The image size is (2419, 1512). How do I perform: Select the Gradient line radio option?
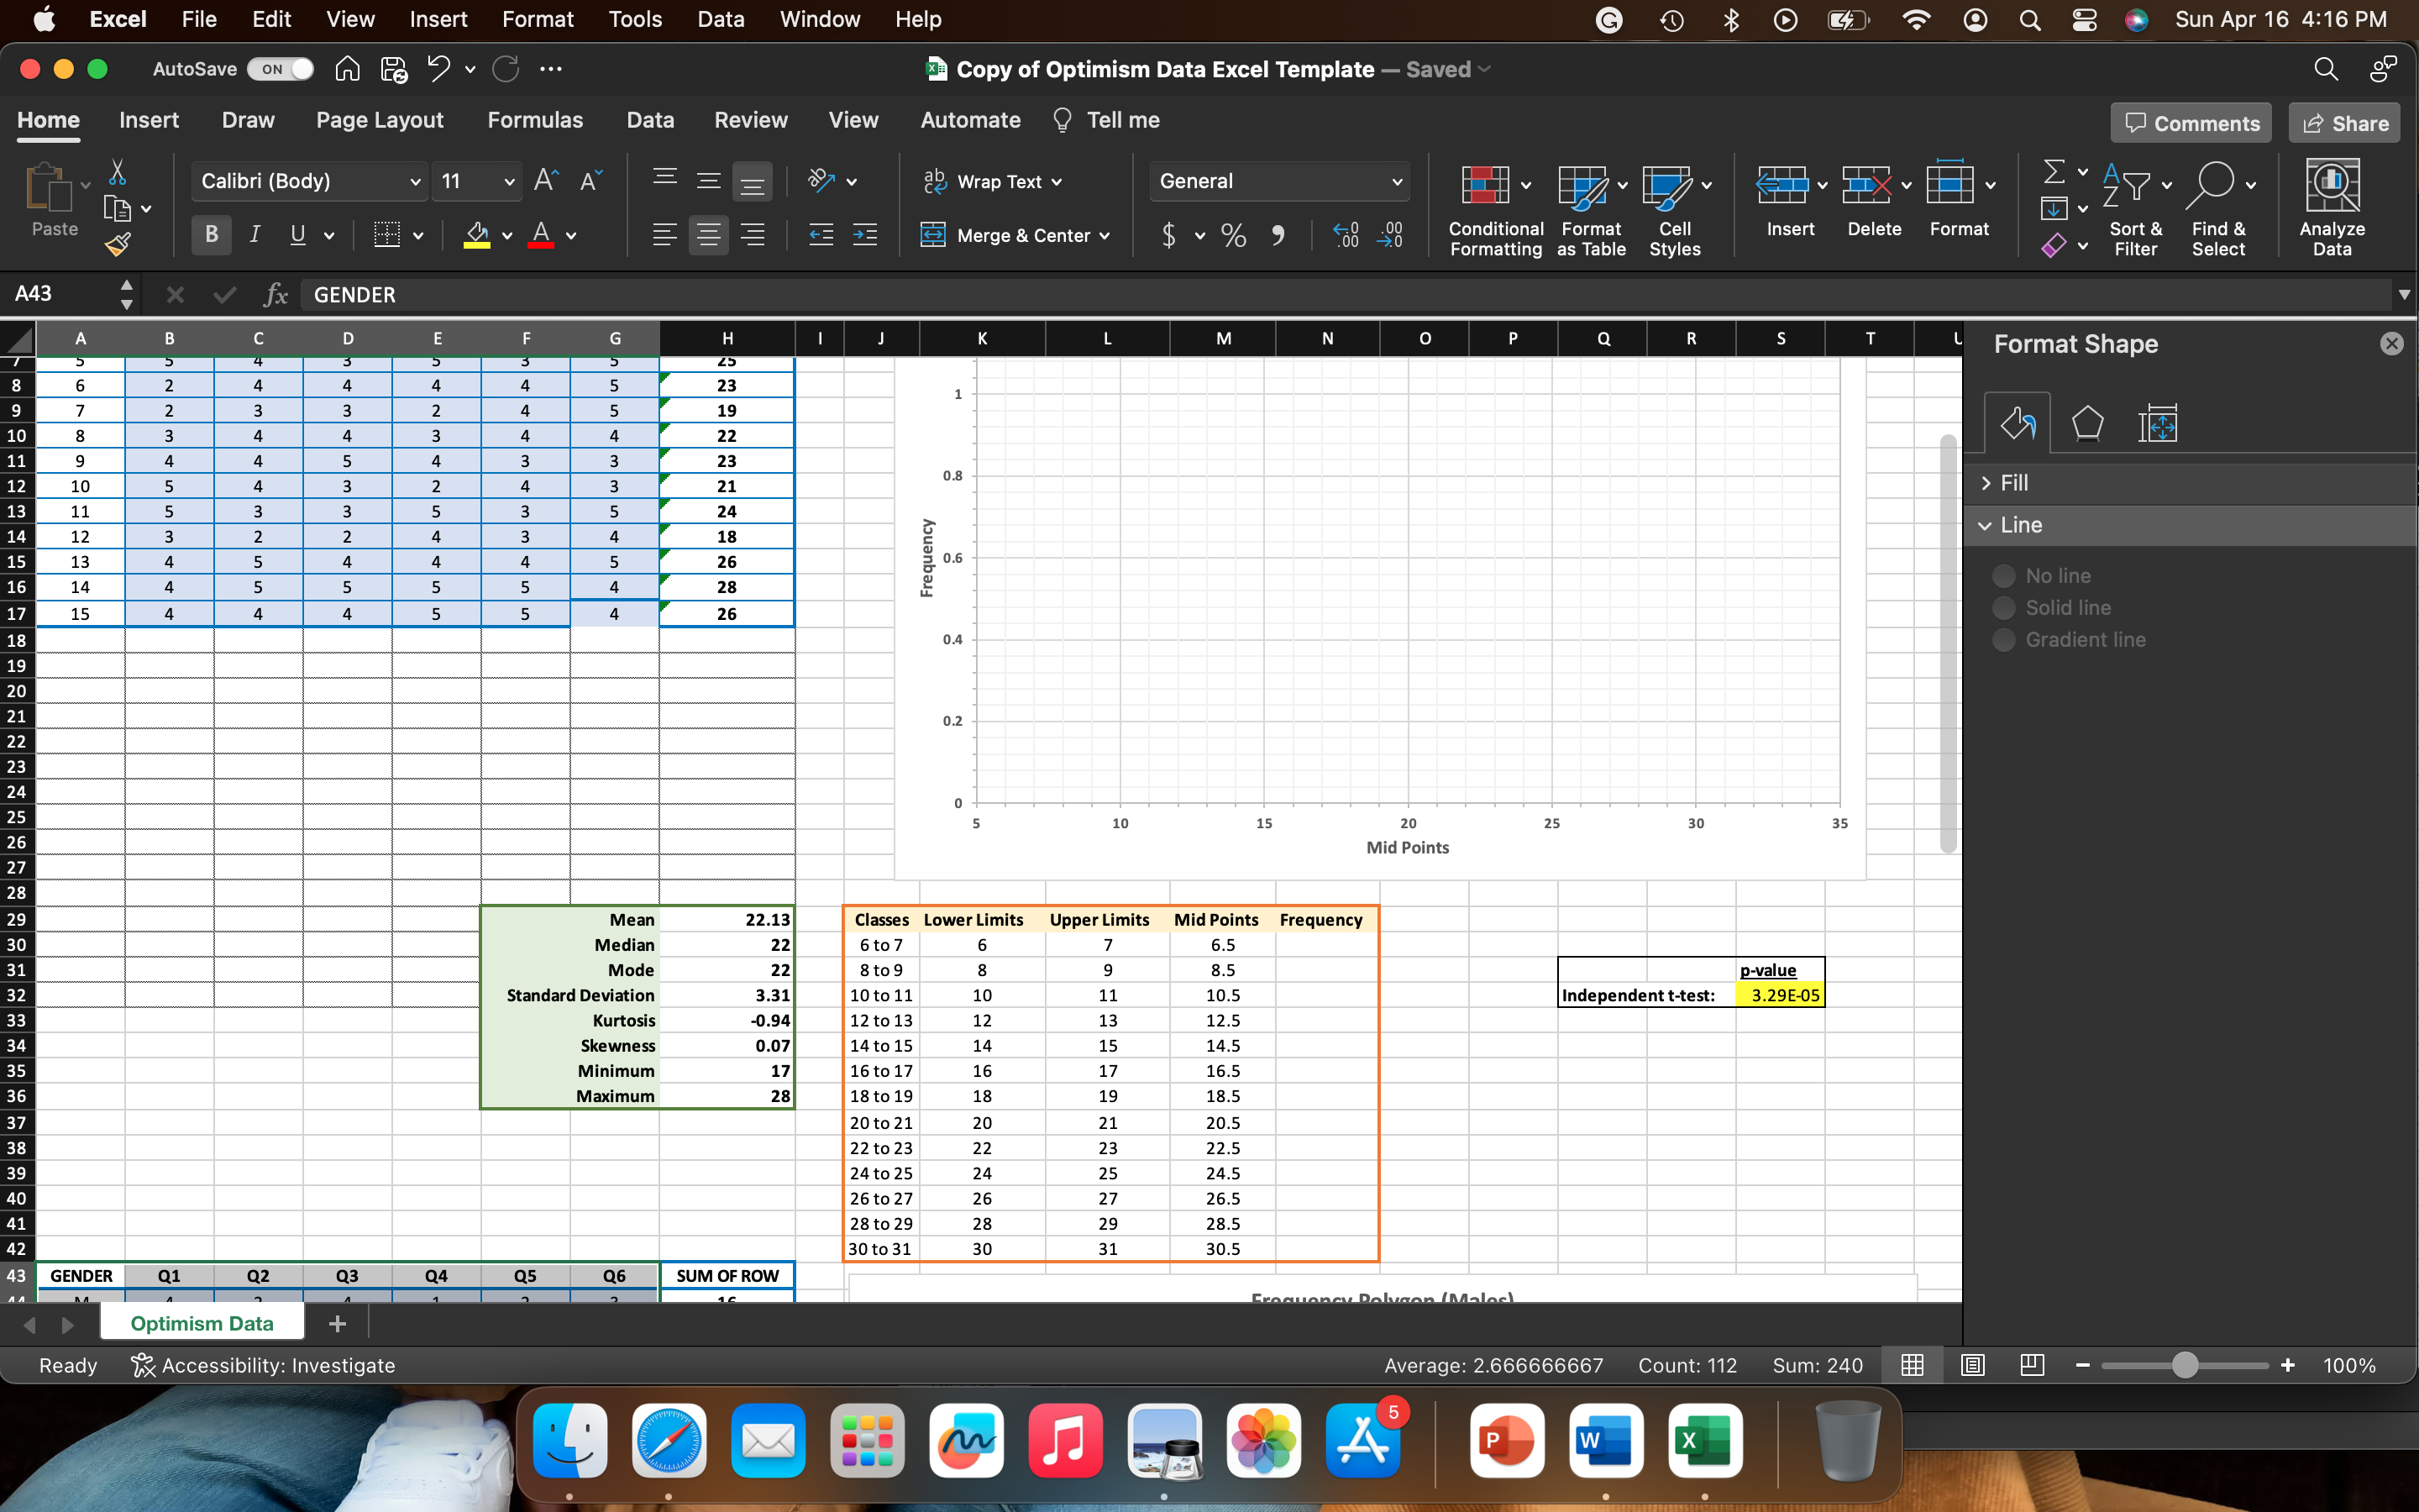pos(2004,640)
